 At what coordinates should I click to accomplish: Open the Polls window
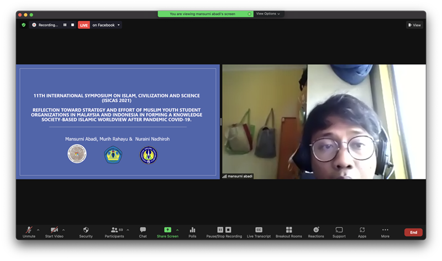(192, 231)
